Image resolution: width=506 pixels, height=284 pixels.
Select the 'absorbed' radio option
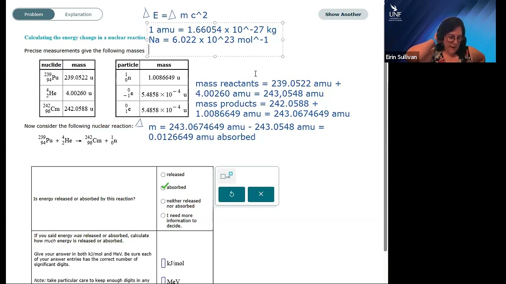(x=163, y=187)
